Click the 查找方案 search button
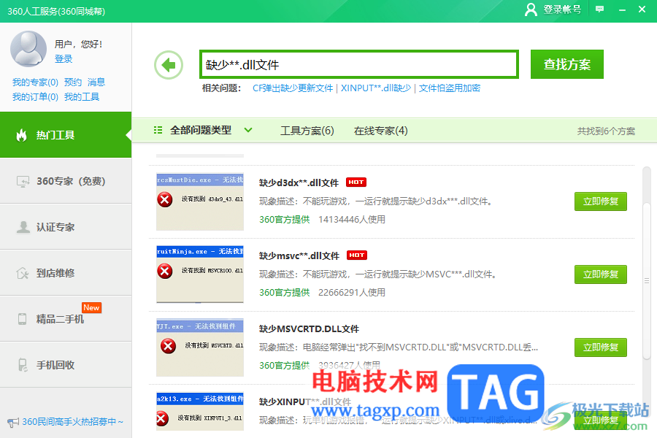This screenshot has height=438, width=657. [566, 64]
